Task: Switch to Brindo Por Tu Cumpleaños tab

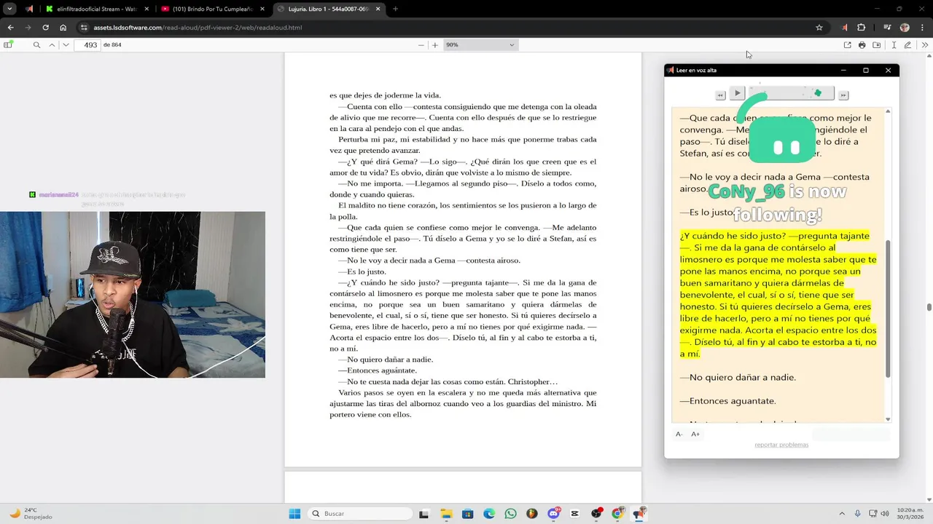Action: click(x=212, y=9)
